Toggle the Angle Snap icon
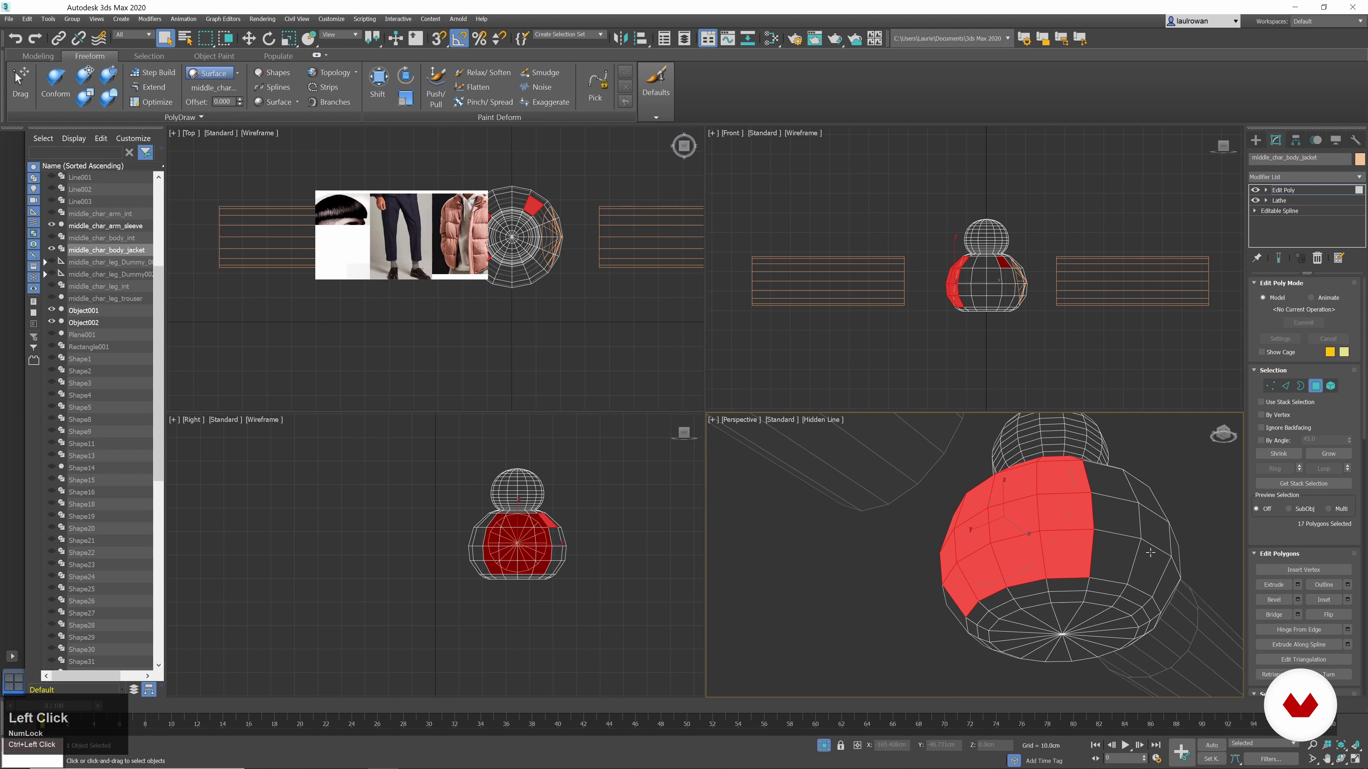This screenshot has height=769, width=1368. pyautogui.click(x=459, y=38)
